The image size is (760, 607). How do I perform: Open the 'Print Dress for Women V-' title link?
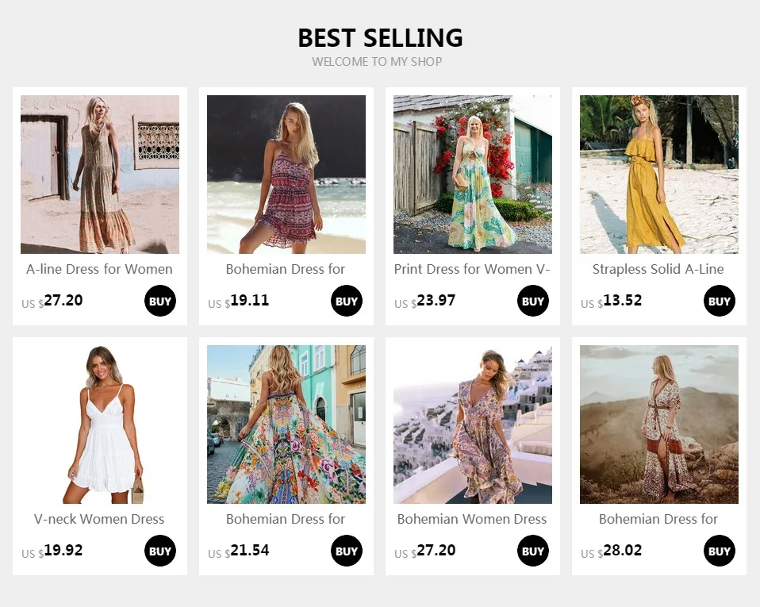pos(472,269)
